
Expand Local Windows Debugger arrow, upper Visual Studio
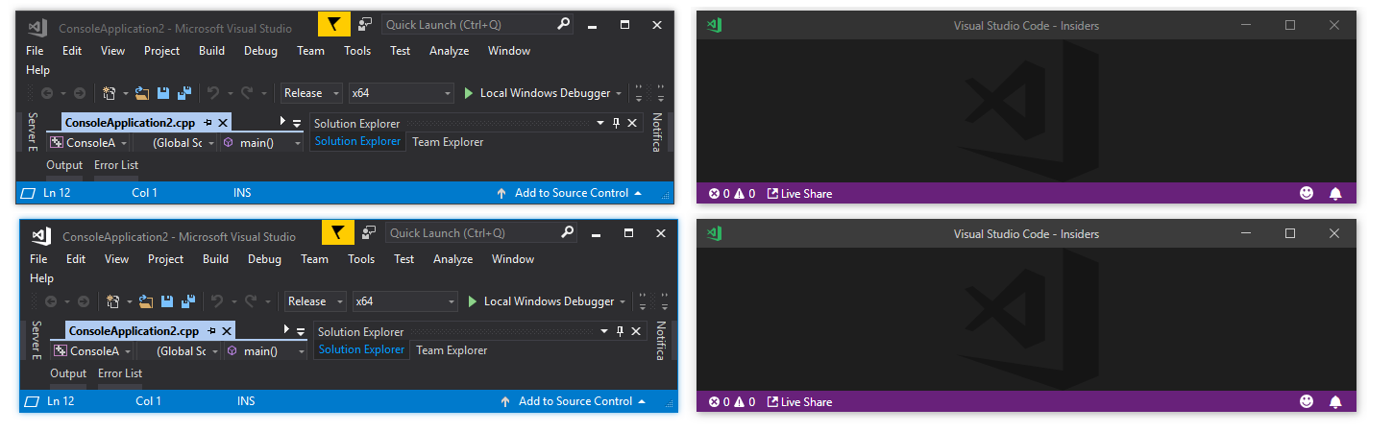619,93
